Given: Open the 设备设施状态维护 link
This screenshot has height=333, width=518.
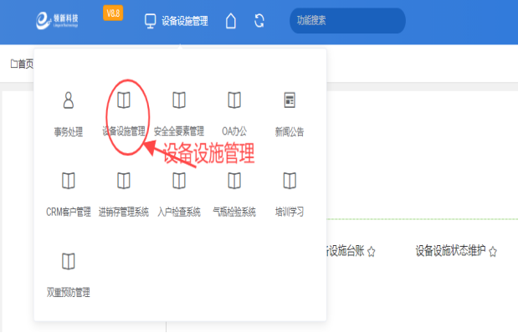Looking at the screenshot, I should point(450,251).
